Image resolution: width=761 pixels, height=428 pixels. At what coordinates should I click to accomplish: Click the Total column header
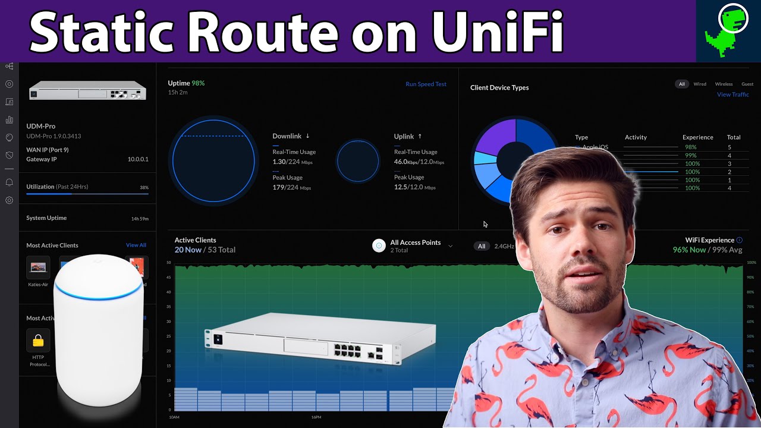pos(734,137)
